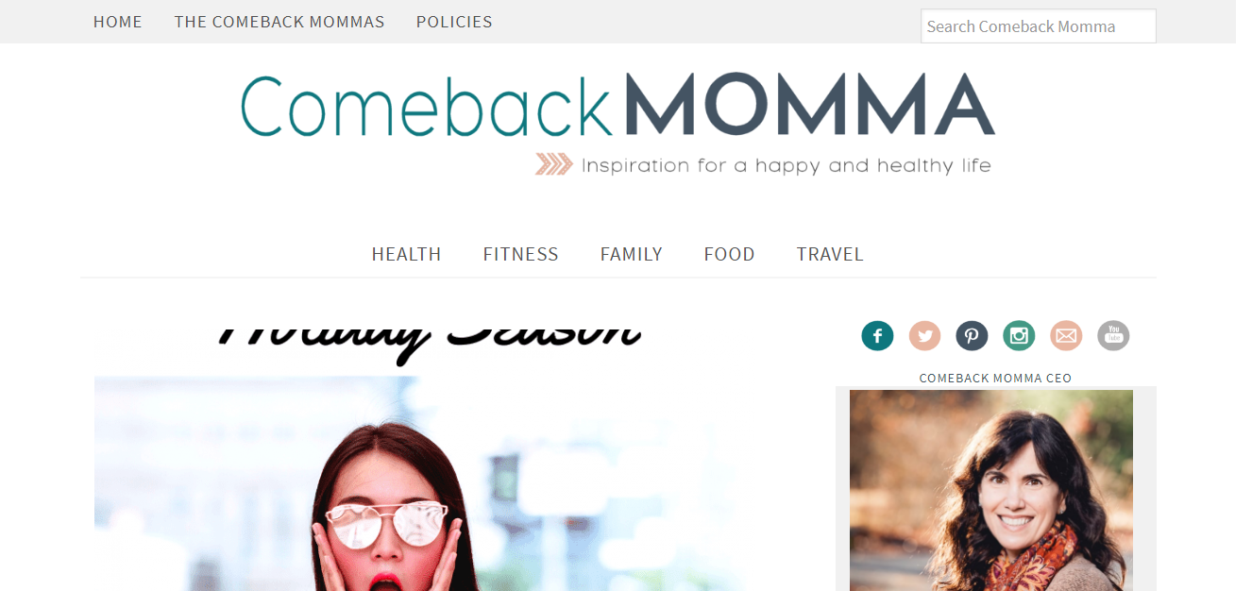Open the Pinterest social icon
The height and width of the screenshot is (591, 1252).
(x=972, y=335)
